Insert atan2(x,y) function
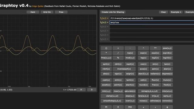The height and width of the screenshot is (109, 194). coord(143,74)
